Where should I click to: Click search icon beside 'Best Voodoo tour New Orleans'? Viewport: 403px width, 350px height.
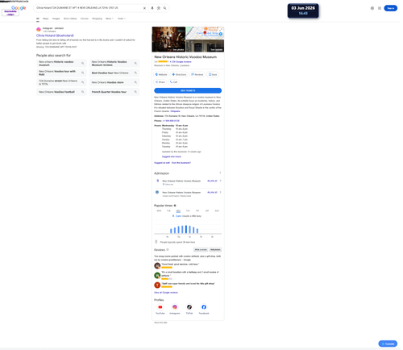pos(135,73)
